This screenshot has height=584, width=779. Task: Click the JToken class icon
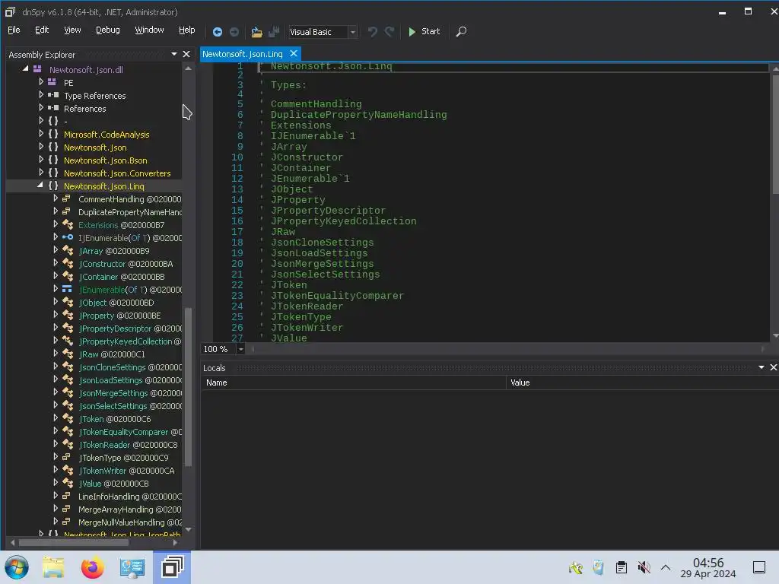[x=68, y=419]
